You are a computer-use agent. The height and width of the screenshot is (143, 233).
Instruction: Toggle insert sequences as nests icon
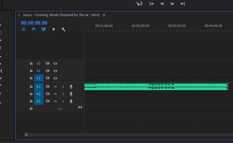[x=24, y=29]
